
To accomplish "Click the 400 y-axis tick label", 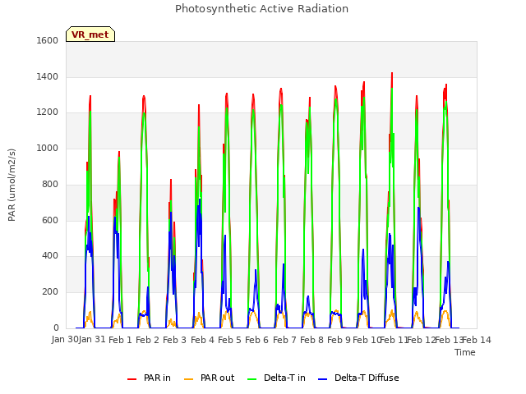I will point(50,256).
